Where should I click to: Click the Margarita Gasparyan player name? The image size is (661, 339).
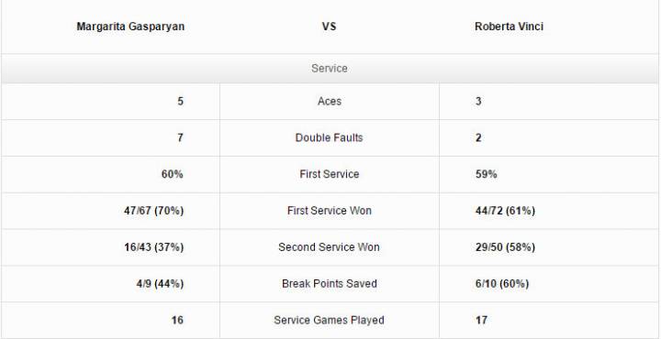point(130,27)
